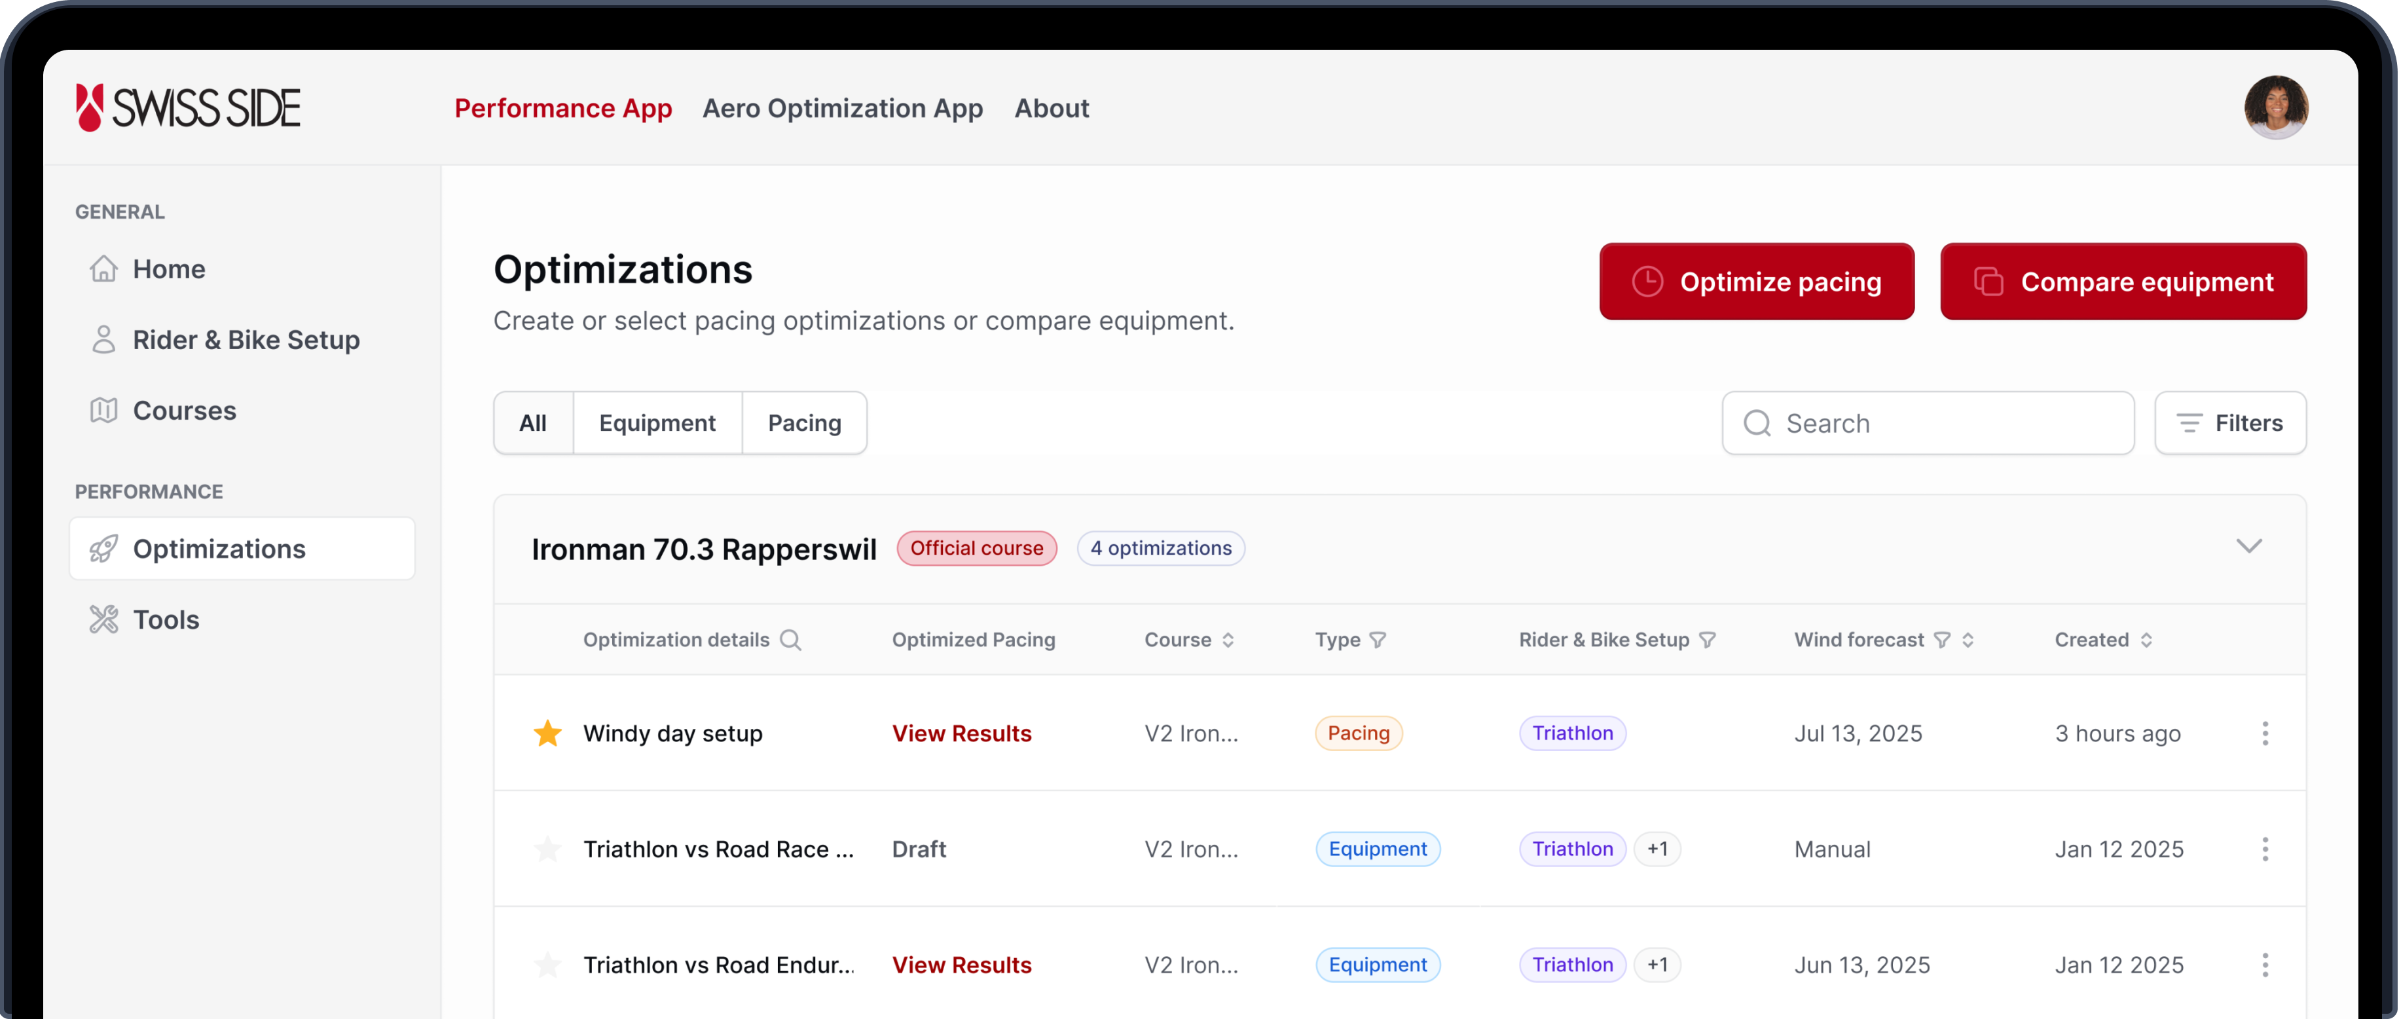Show All optimizations tab
The image size is (2399, 1019).
pyautogui.click(x=534, y=423)
